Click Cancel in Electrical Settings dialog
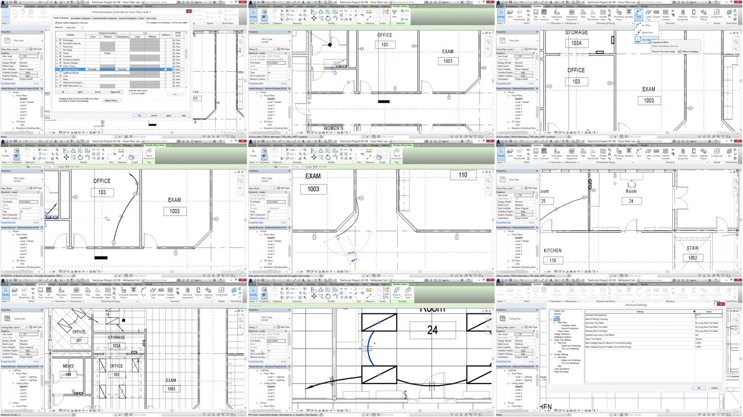The width and height of the screenshot is (743, 417). click(x=714, y=387)
